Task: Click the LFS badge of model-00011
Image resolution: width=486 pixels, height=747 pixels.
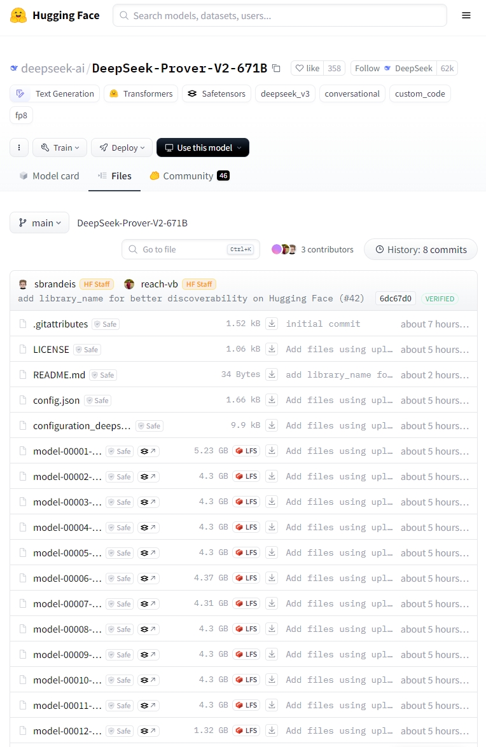Action: point(246,705)
